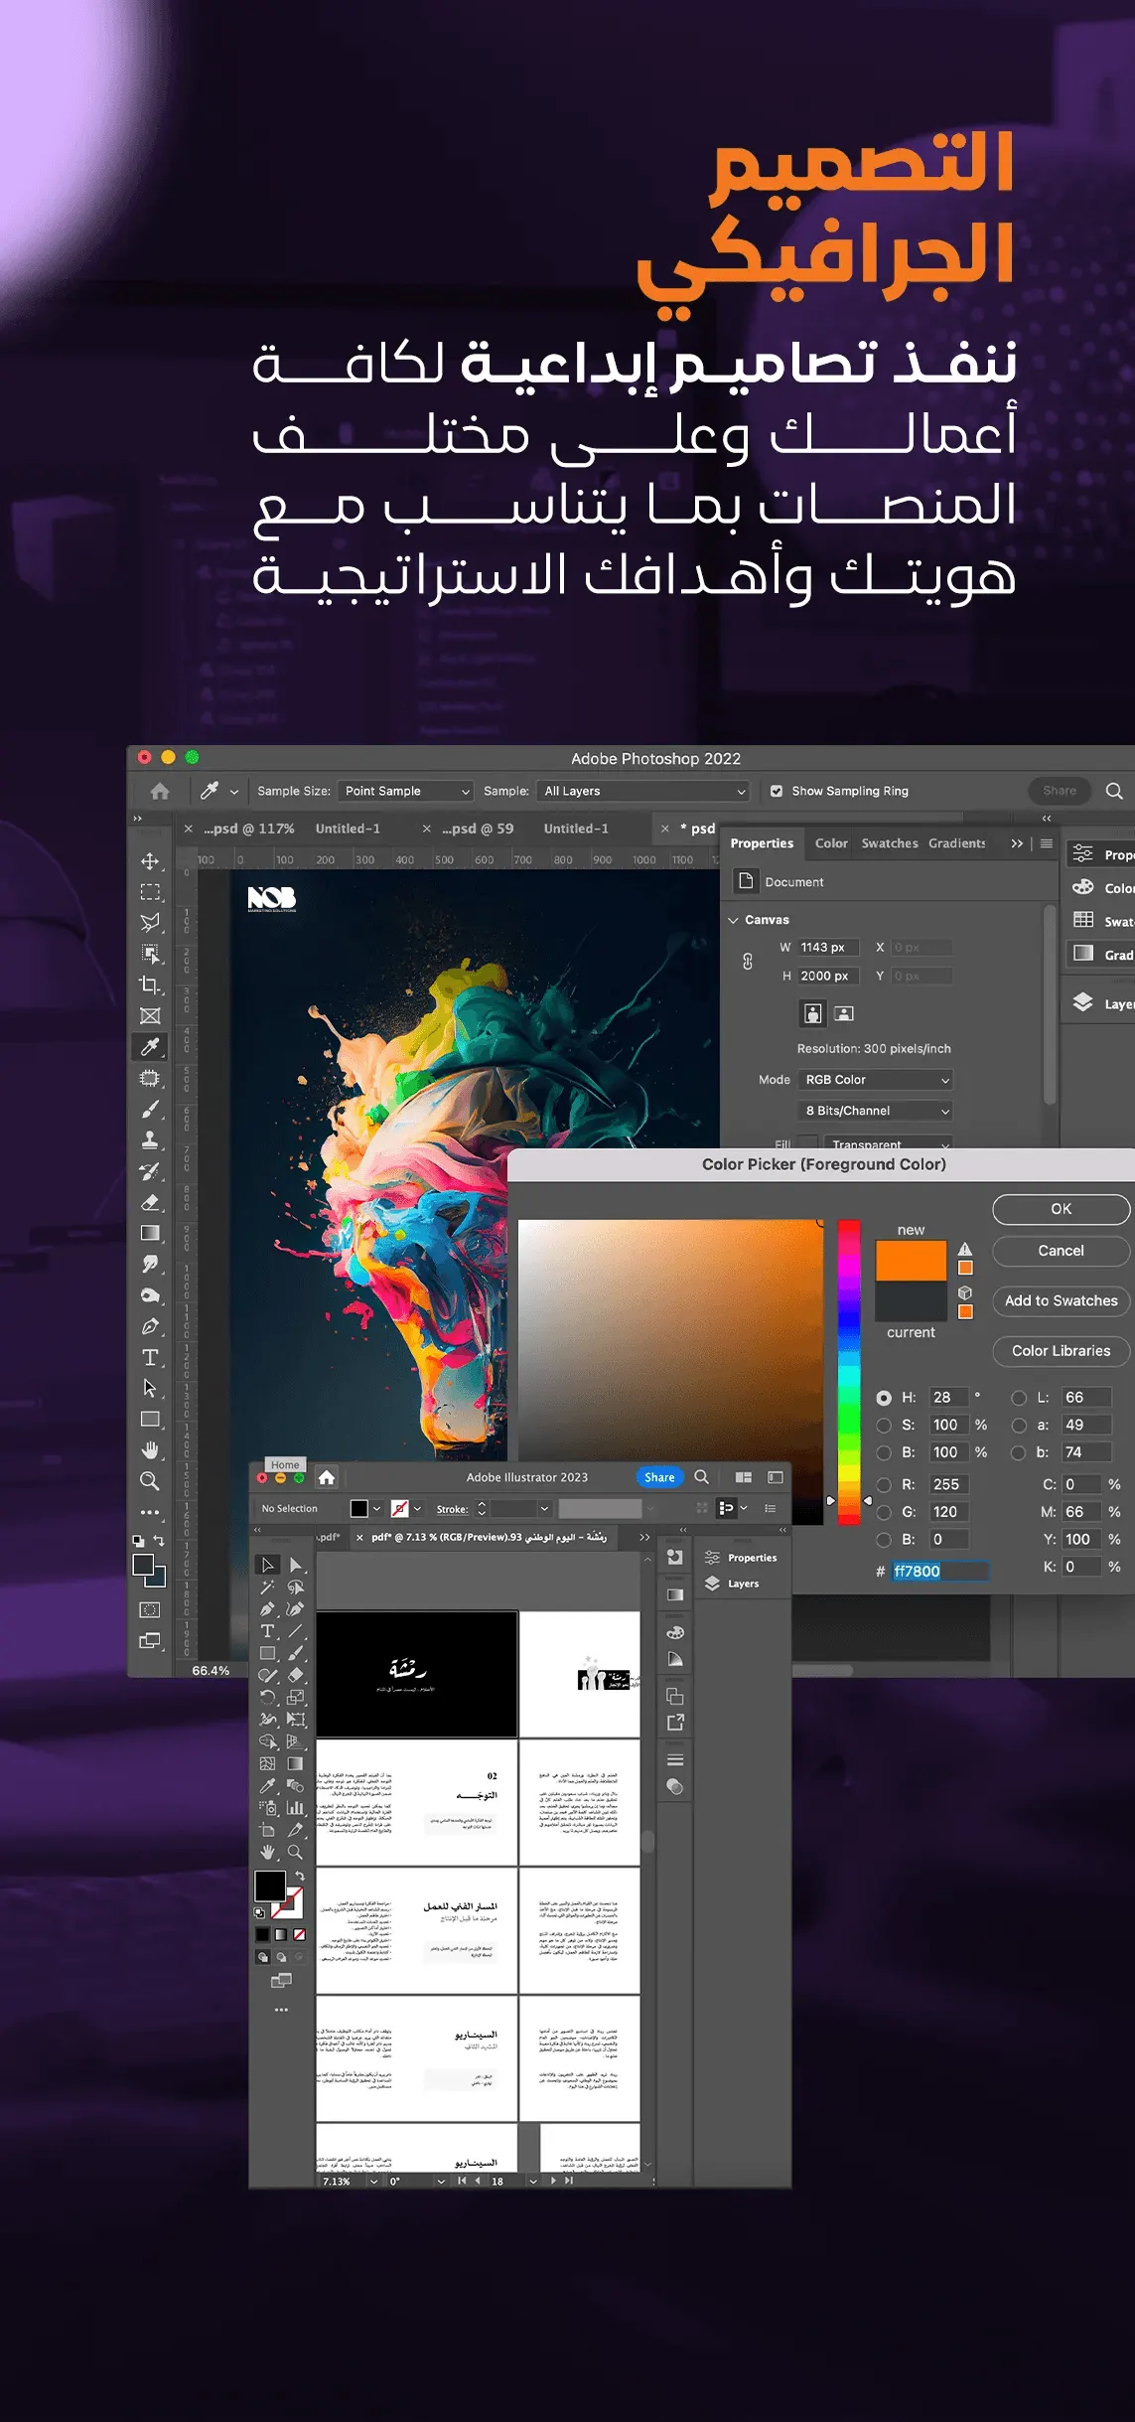Select the Move tool in Photoshop
Viewport: 1135px width, 2422px height.
tap(150, 861)
